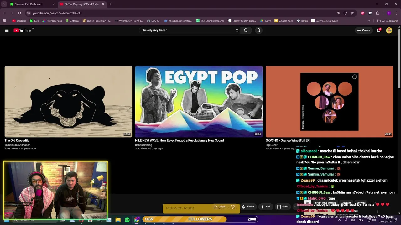Open the apps grid in bookmarks bar
Screen dimensions: 401x225
(x=4, y=21)
